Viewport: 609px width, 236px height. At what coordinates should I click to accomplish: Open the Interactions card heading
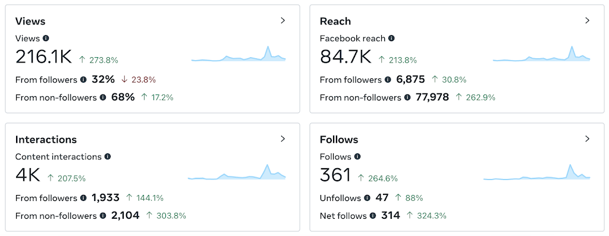pos(46,139)
